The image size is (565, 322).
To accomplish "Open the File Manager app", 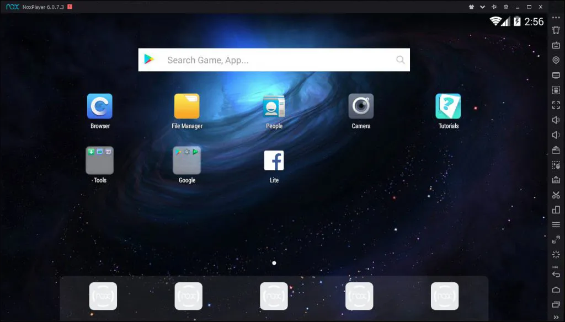I will 186,106.
